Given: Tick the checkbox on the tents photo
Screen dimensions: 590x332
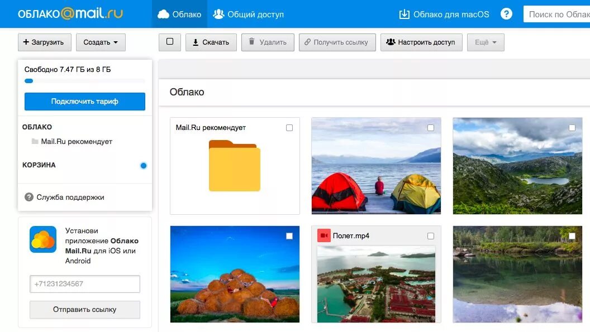Looking at the screenshot, I should (430, 128).
